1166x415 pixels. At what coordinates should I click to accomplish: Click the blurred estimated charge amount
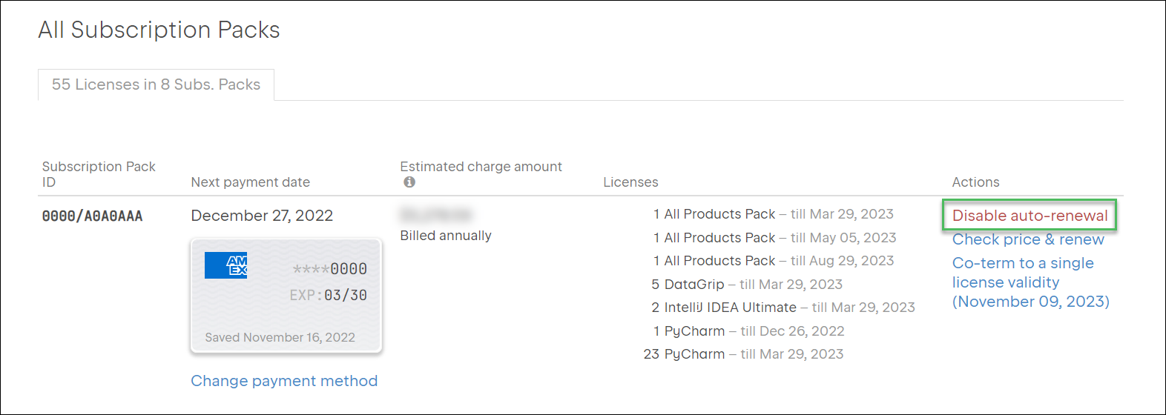435,215
